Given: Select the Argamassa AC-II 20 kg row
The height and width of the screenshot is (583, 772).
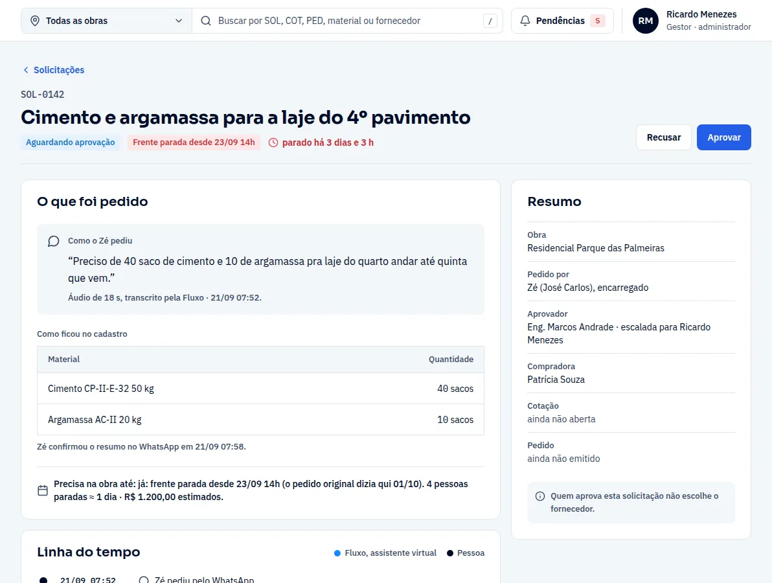Looking at the screenshot, I should point(260,420).
